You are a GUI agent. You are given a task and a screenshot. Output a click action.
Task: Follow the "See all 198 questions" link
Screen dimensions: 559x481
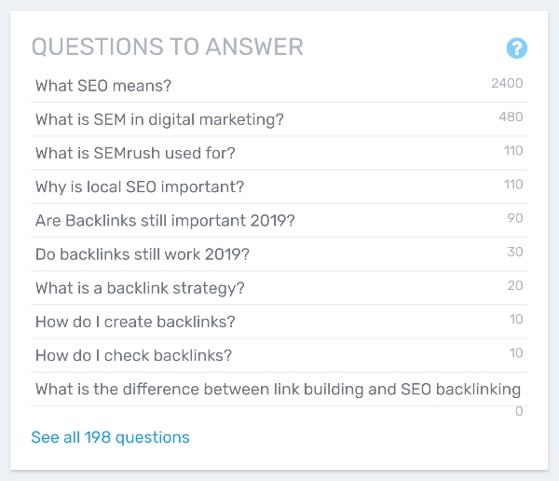[110, 437]
